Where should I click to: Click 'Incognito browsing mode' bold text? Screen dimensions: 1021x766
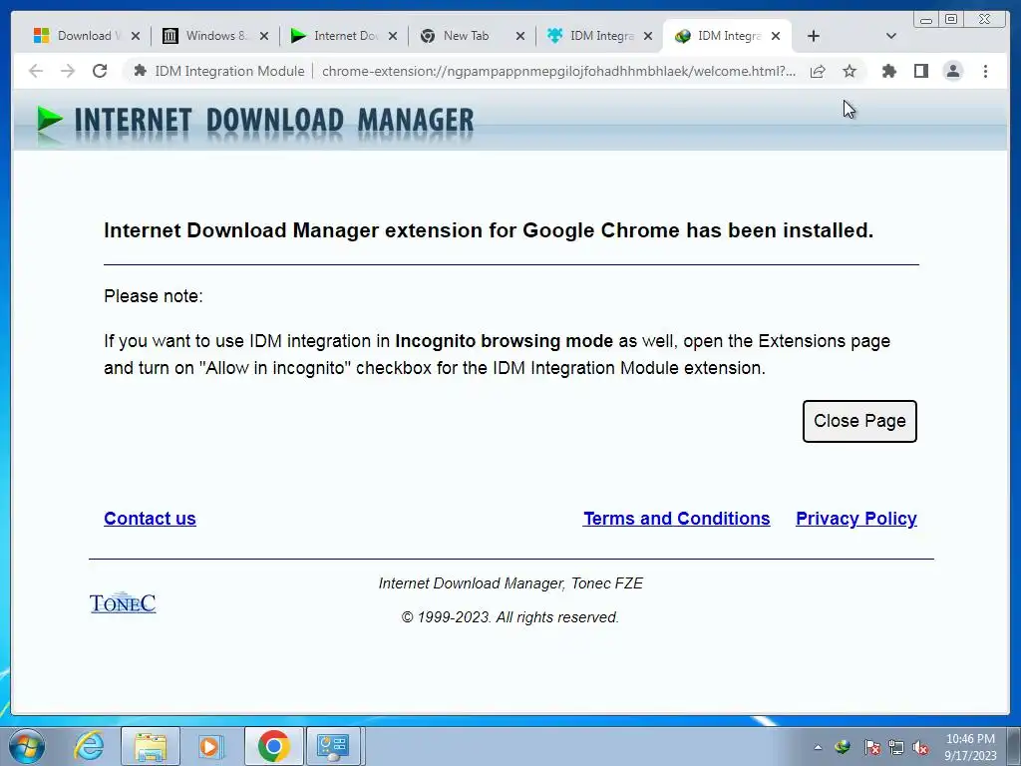pos(504,341)
